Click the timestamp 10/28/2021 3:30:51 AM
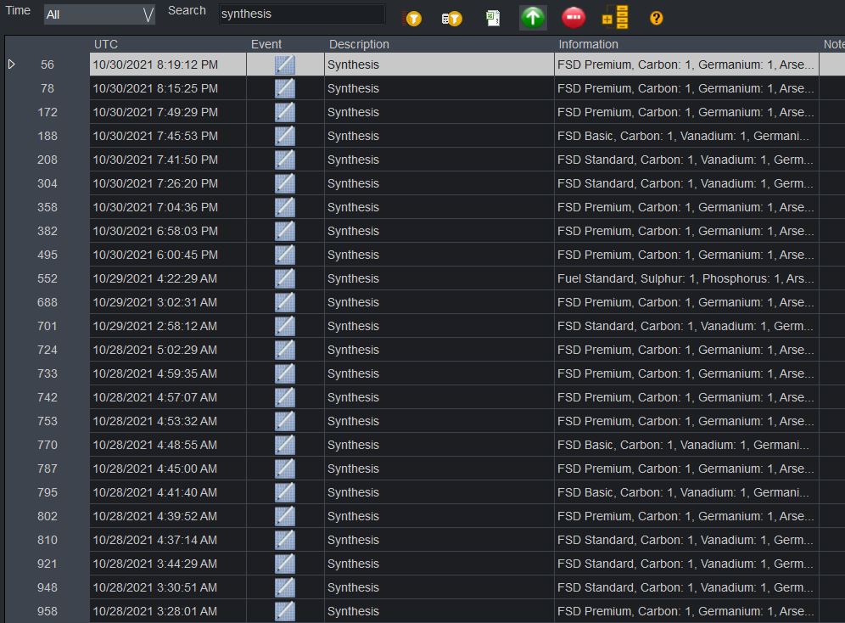This screenshot has height=623, width=845. pos(155,587)
